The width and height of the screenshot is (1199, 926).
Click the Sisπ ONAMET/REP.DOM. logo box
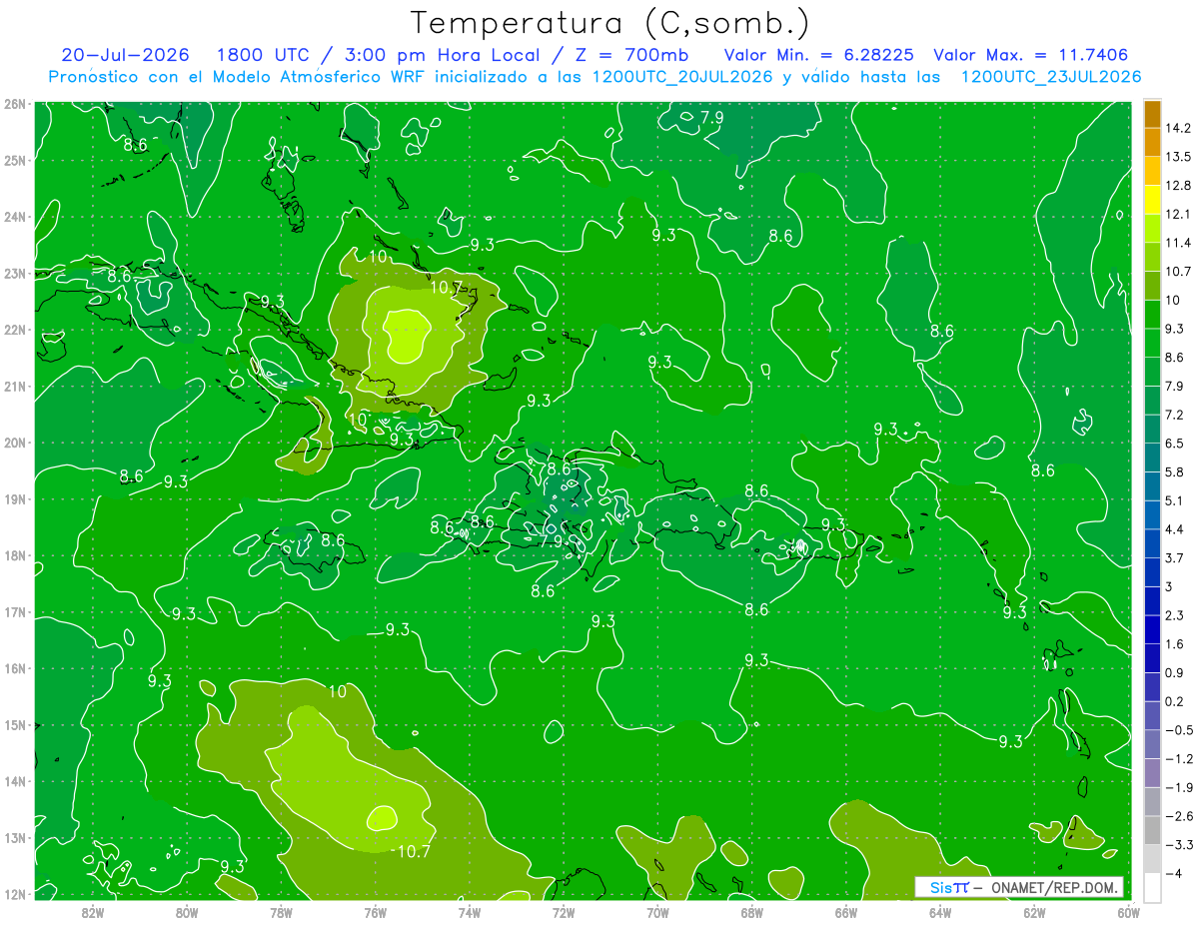tap(1018, 887)
